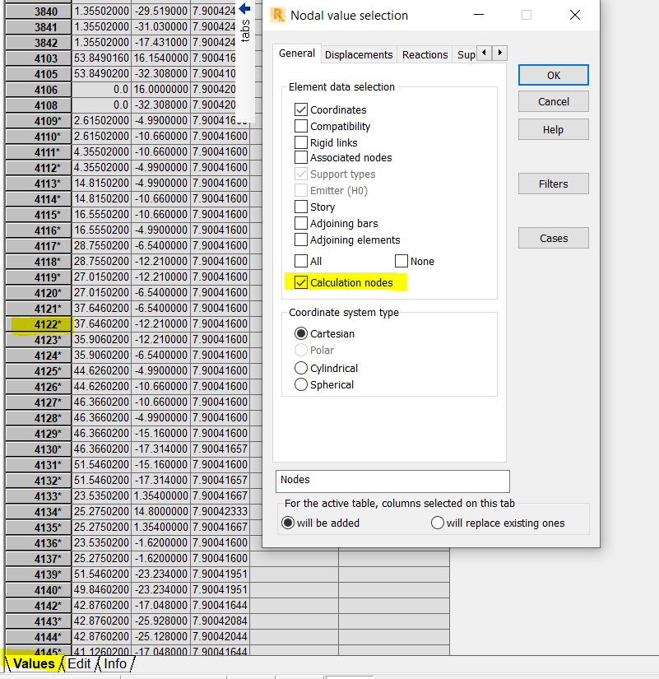This screenshot has height=679, width=659.
Task: Uncheck the Coordinates option
Action: (303, 108)
